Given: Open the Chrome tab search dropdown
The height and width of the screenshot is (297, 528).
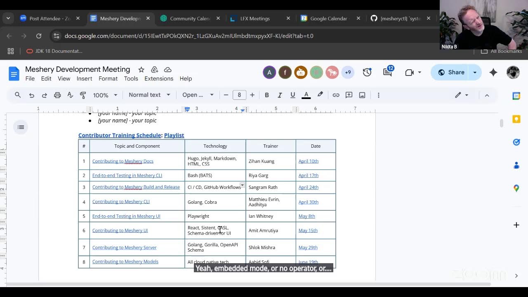Looking at the screenshot, I should tap(8, 18).
